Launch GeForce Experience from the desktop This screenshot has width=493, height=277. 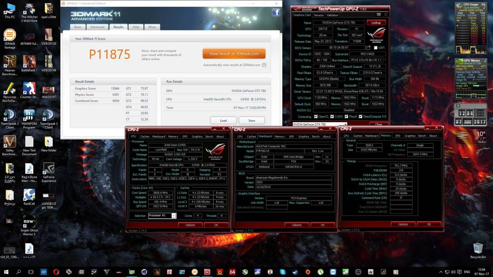pos(49,172)
